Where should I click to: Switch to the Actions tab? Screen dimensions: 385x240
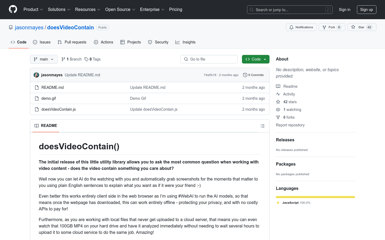(103, 42)
